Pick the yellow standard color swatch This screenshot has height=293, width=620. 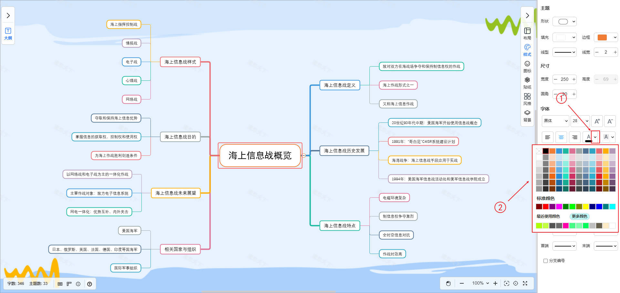point(585,207)
